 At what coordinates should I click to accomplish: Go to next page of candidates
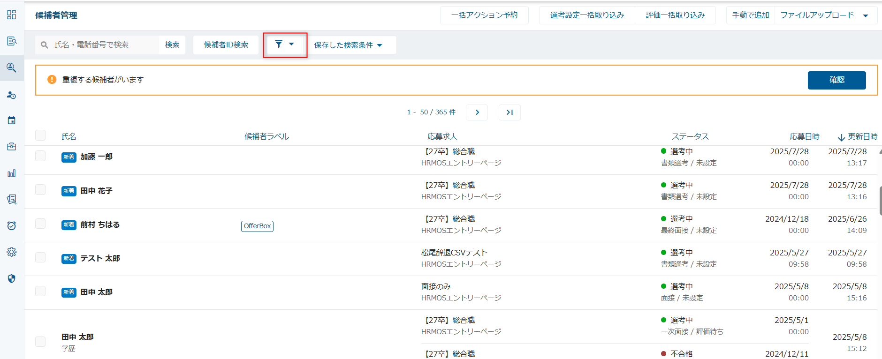(x=477, y=112)
